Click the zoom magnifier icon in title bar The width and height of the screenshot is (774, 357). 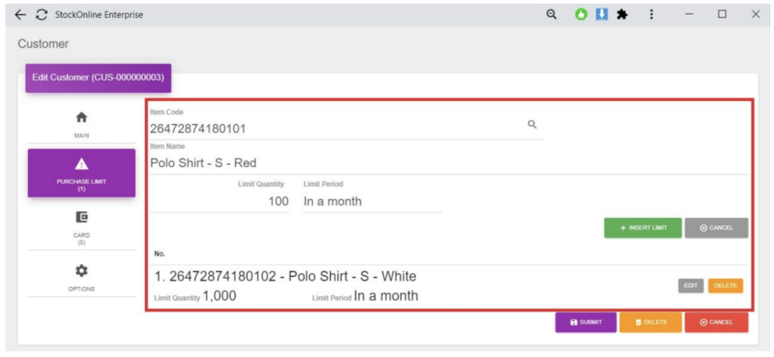[551, 14]
